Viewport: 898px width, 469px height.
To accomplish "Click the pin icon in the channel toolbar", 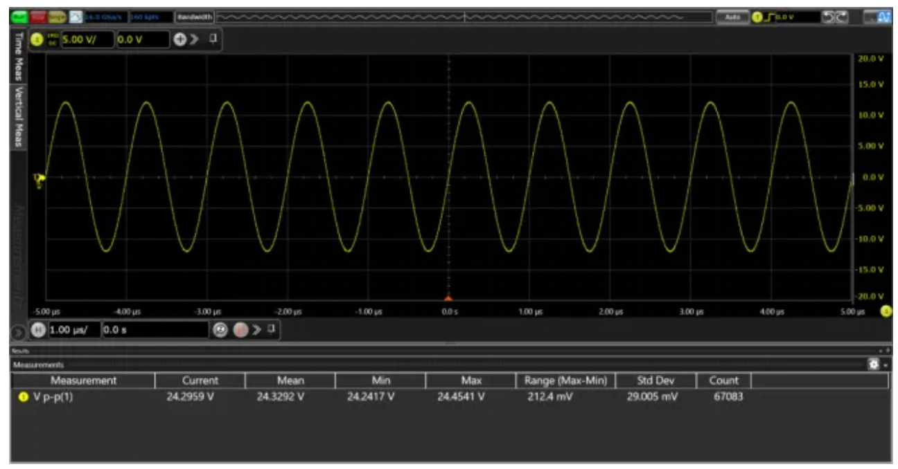I will 213,39.
